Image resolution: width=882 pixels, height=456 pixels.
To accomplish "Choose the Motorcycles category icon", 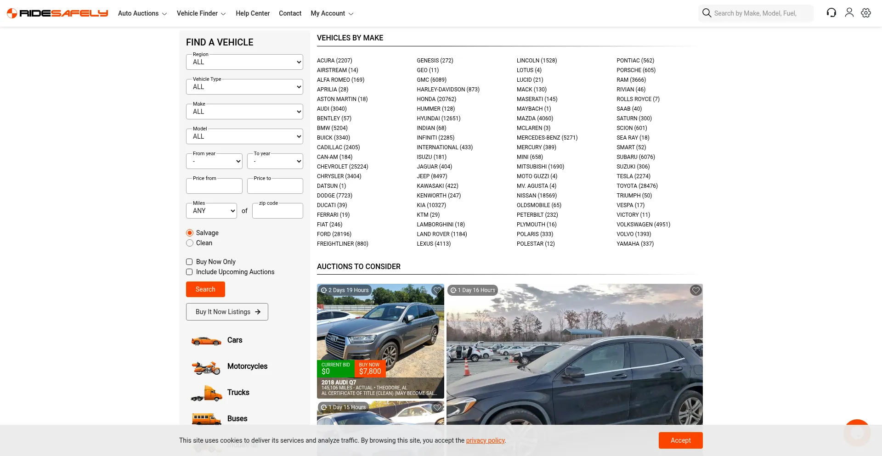I will coord(206,367).
